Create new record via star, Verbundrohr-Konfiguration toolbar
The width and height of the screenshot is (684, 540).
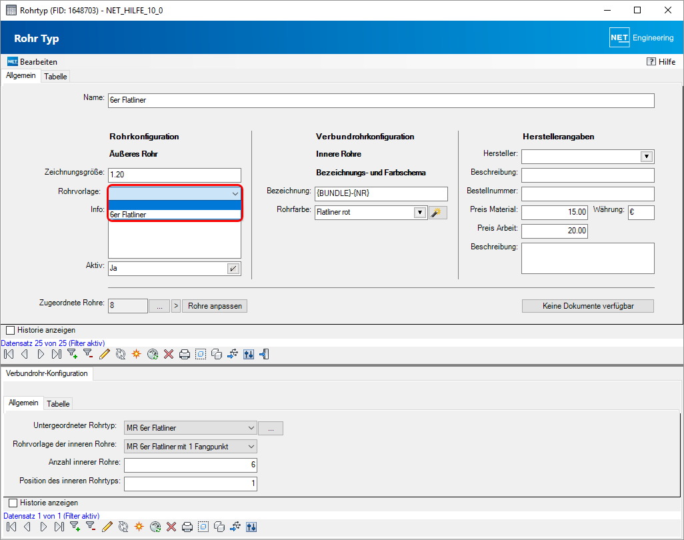click(139, 527)
